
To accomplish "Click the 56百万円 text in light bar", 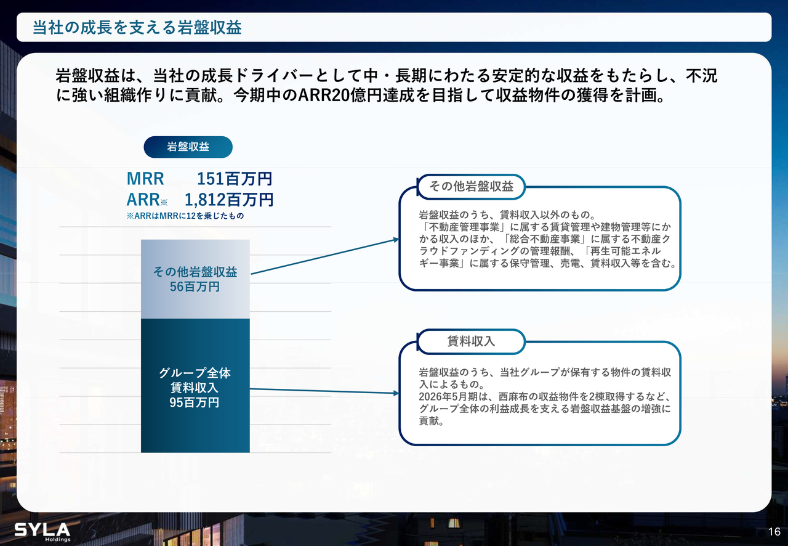I will click(195, 287).
